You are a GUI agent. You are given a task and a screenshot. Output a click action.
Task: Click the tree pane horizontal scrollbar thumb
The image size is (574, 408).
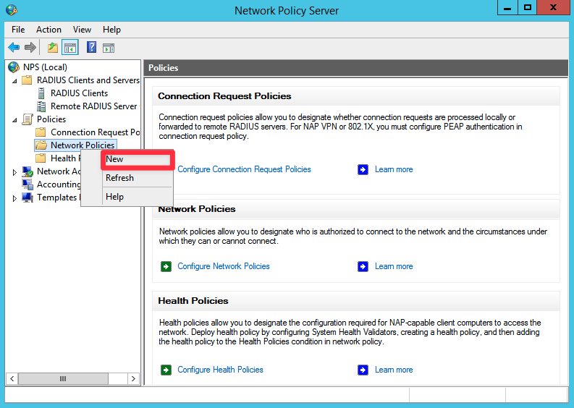(63, 379)
